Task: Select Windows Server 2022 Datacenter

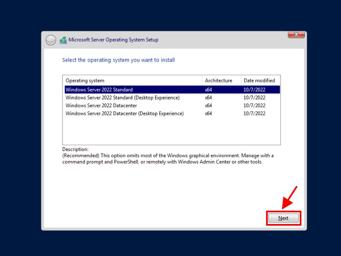Action: [x=101, y=106]
